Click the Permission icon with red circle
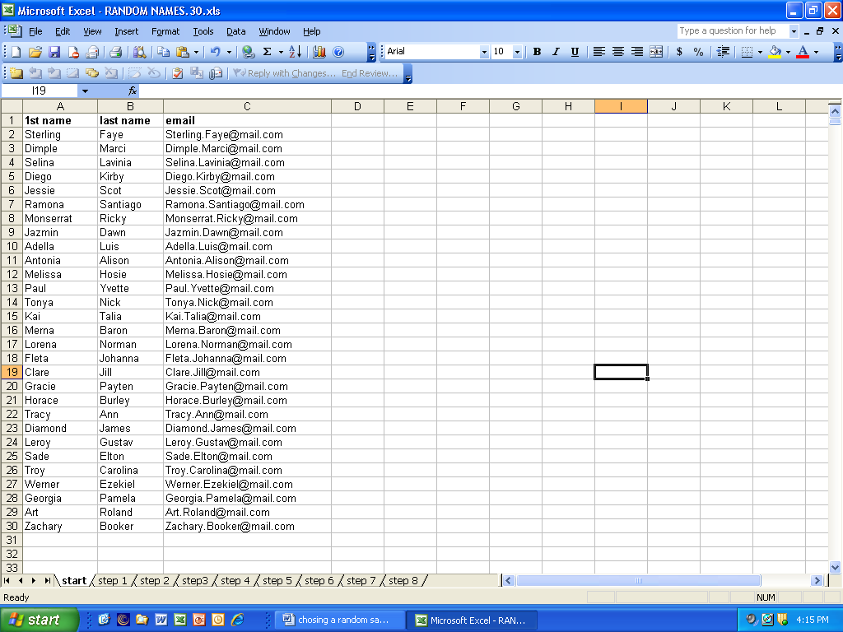843x632 pixels. click(x=73, y=52)
